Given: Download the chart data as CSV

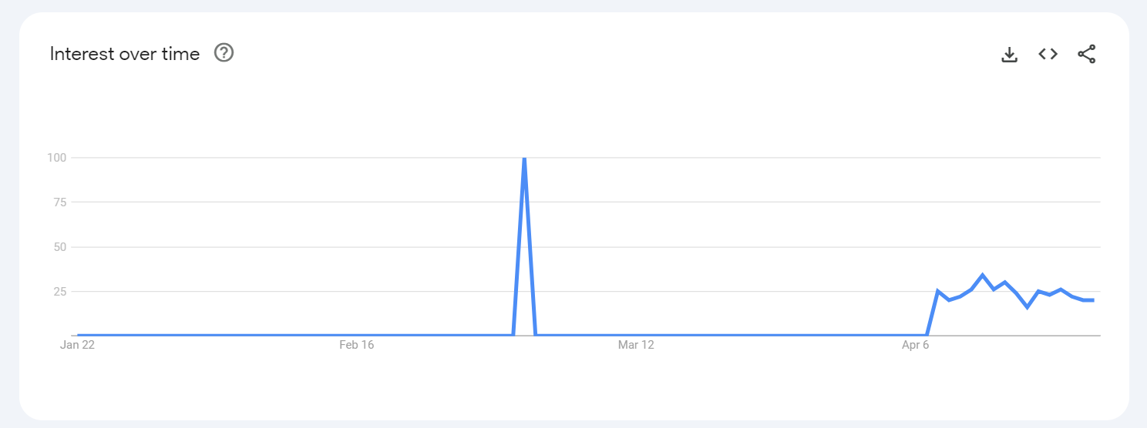Looking at the screenshot, I should tap(1009, 54).
